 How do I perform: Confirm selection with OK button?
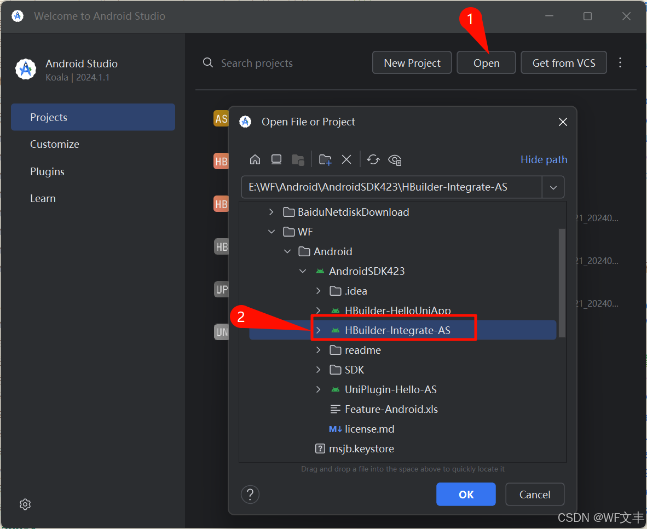coord(466,495)
